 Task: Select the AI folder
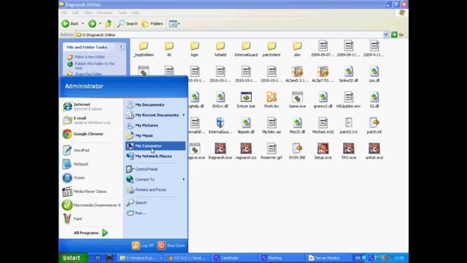pos(169,49)
